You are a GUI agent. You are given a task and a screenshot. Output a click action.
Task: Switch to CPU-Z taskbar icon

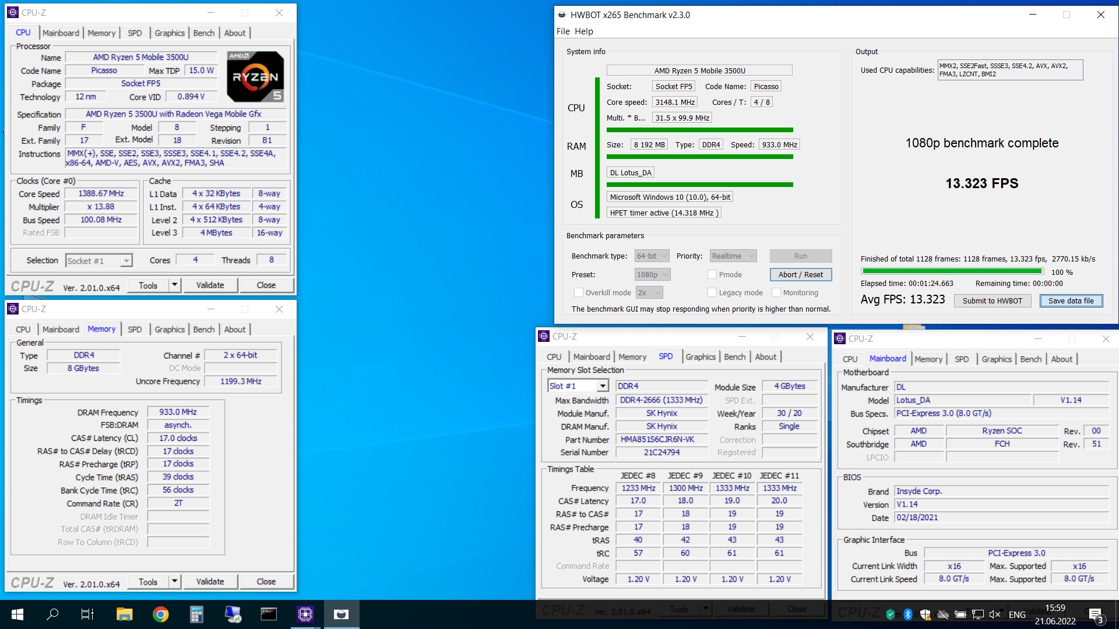click(x=305, y=614)
